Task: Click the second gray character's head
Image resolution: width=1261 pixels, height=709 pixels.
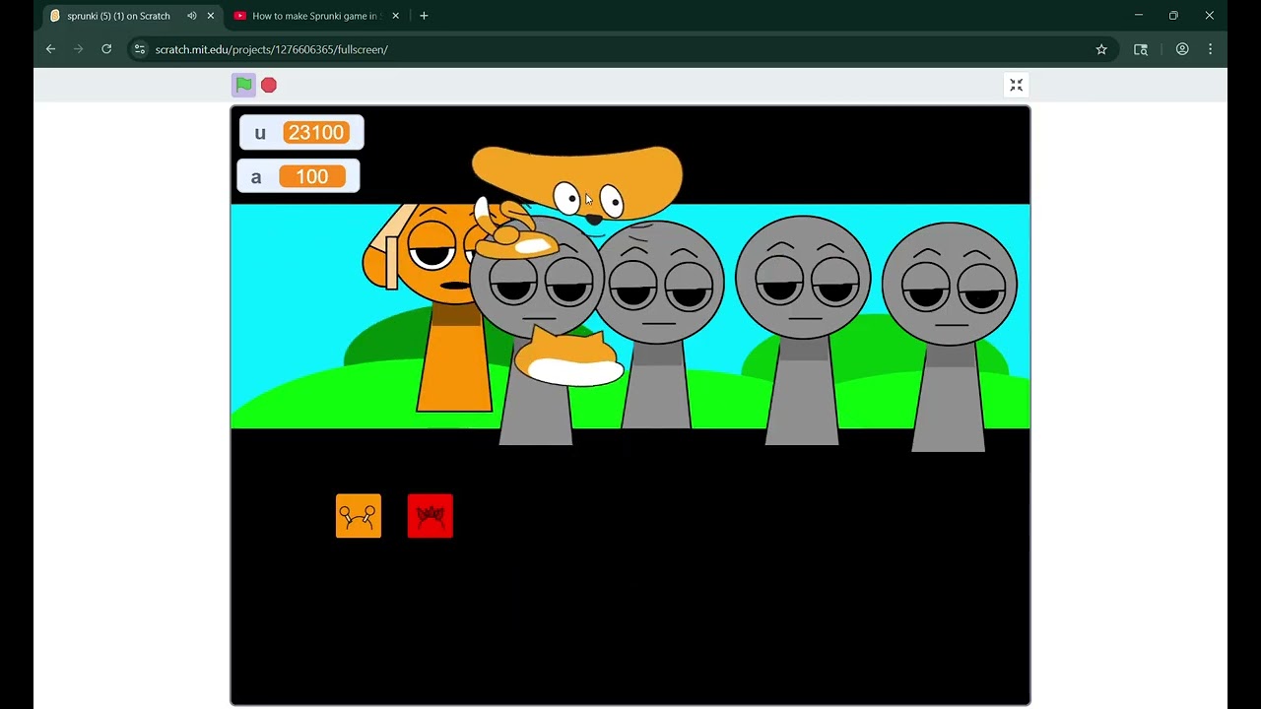Action: [659, 283]
